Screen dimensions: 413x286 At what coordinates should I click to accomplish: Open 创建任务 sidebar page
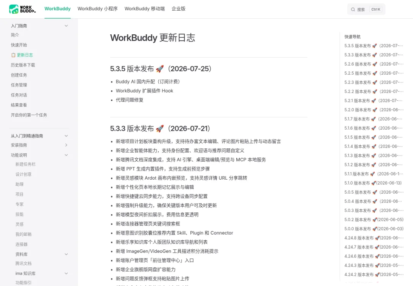coord(19,75)
